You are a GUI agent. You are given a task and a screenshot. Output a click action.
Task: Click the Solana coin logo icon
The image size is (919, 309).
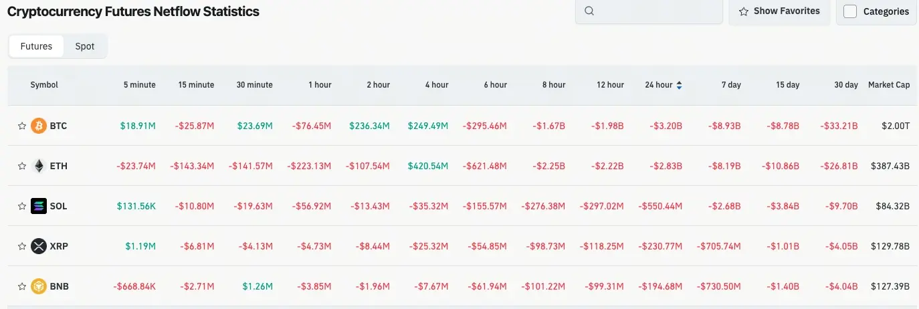tap(39, 206)
